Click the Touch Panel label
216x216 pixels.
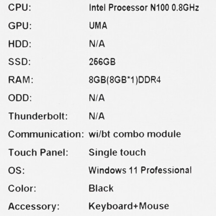38,152
